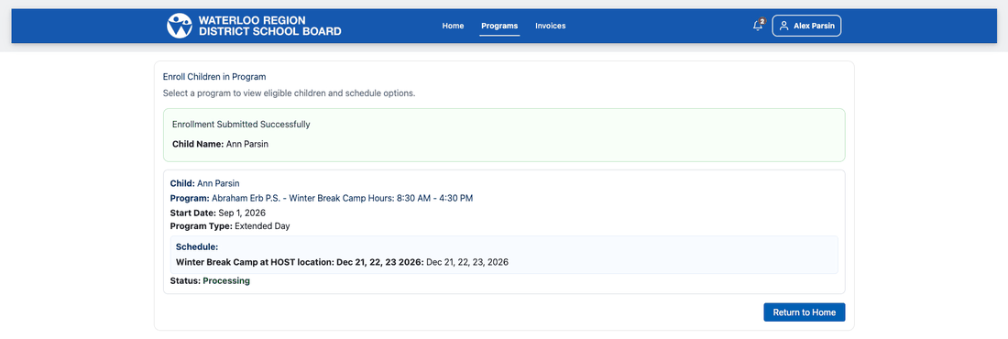Click the 'Child Name: Ann Parsin' line
The width and height of the screenshot is (1008, 339).
click(x=220, y=144)
